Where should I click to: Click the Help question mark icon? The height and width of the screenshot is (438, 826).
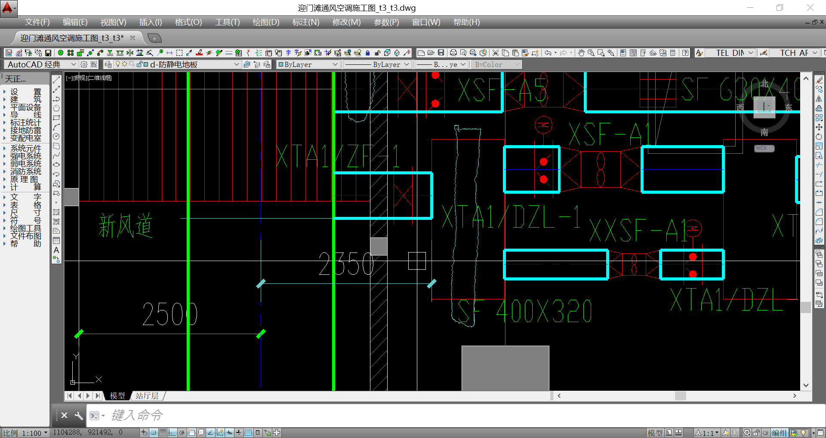pyautogui.click(x=685, y=53)
